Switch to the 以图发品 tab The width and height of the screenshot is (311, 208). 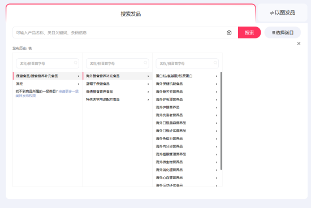point(282,12)
